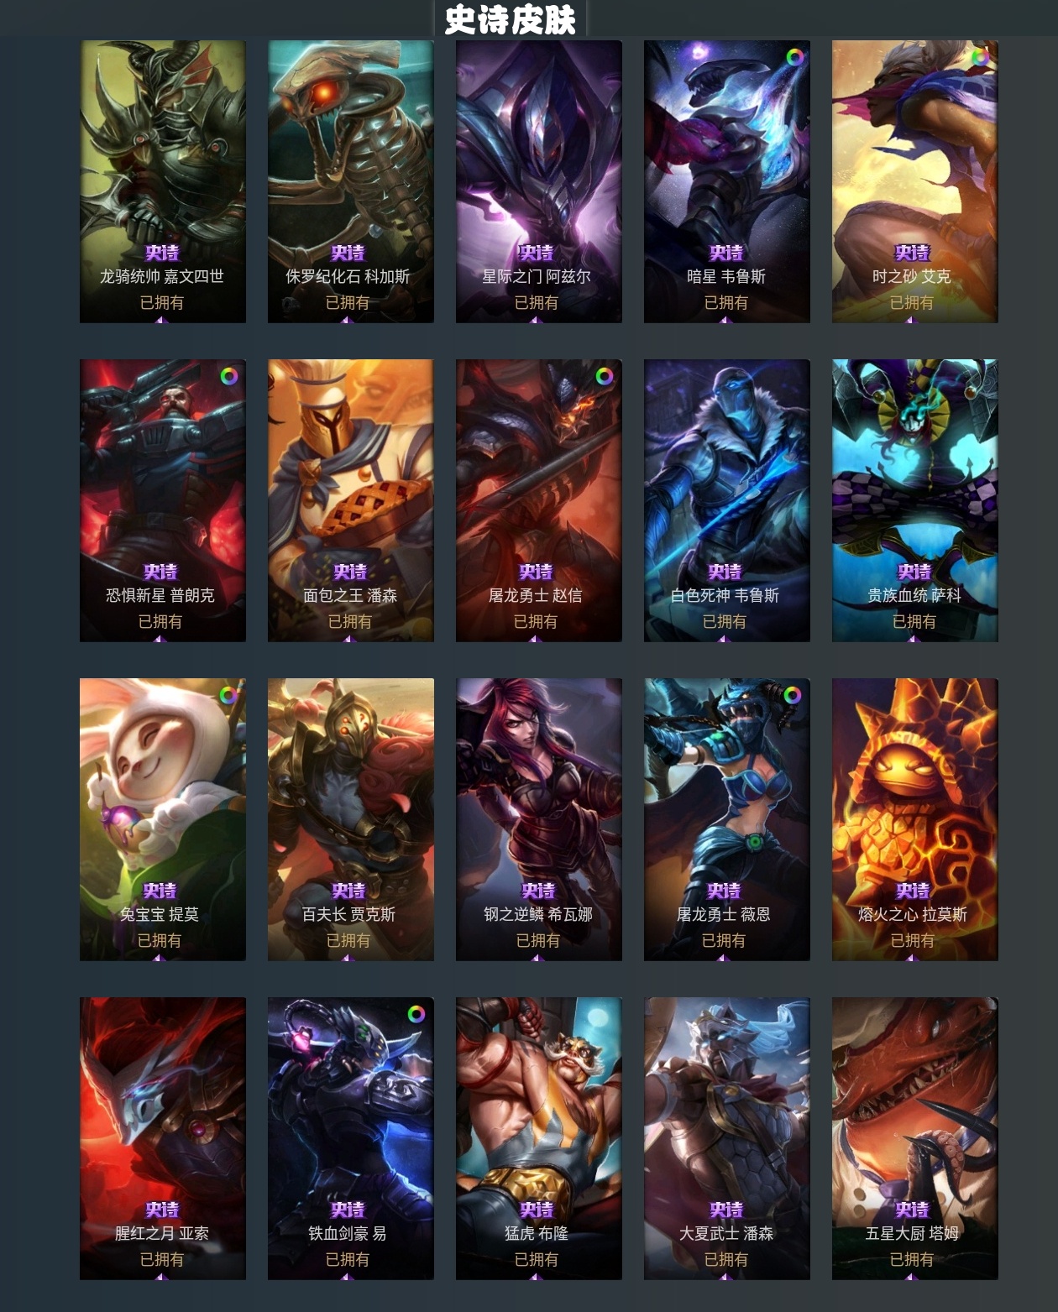1058x1312 pixels.
Task: Click 已拥有 status on 星际之门 阿兹尔
Action: (537, 302)
